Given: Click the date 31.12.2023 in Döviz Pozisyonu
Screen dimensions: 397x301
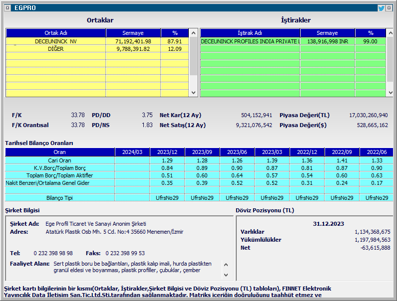Looking at the screenshot, I should (x=329, y=224).
